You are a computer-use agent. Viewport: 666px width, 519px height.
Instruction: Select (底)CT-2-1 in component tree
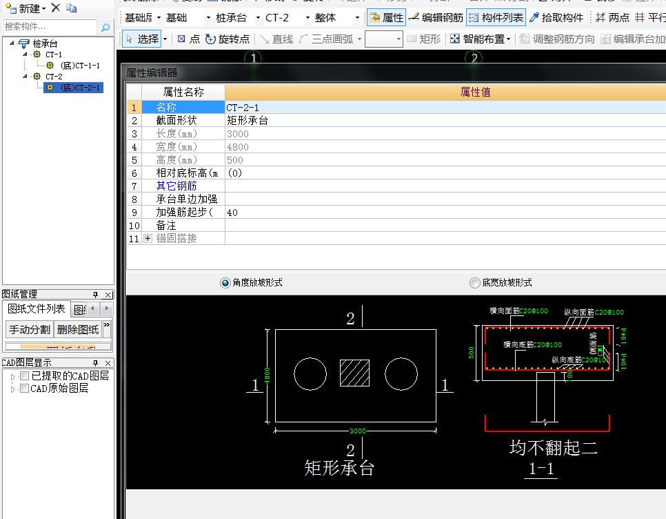(x=80, y=88)
